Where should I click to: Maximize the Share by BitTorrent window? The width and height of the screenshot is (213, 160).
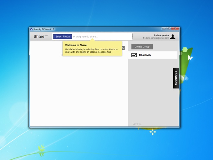[169, 28]
